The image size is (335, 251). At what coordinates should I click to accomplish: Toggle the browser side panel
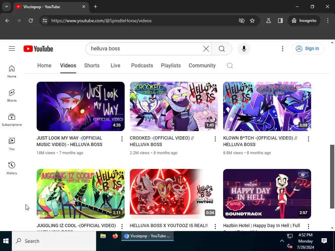click(280, 21)
